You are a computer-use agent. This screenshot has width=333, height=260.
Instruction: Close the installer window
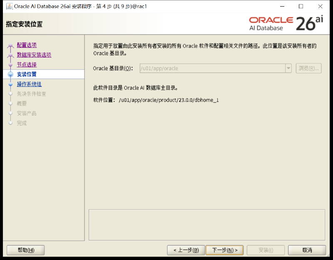point(320,6)
